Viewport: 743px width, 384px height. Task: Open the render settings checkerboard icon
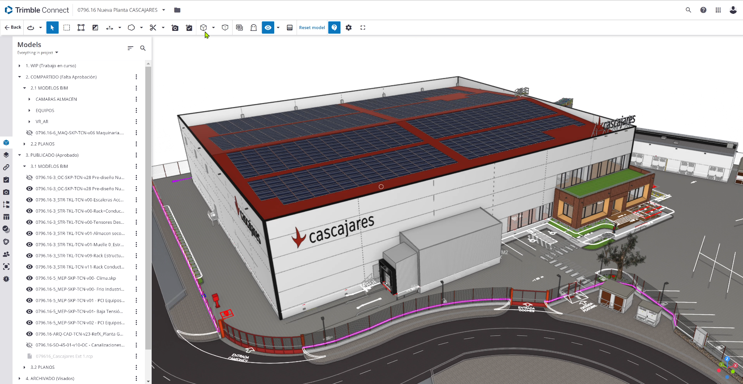(290, 28)
